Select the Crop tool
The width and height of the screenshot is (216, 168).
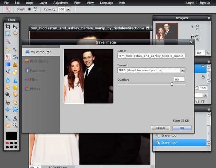tap(8, 27)
